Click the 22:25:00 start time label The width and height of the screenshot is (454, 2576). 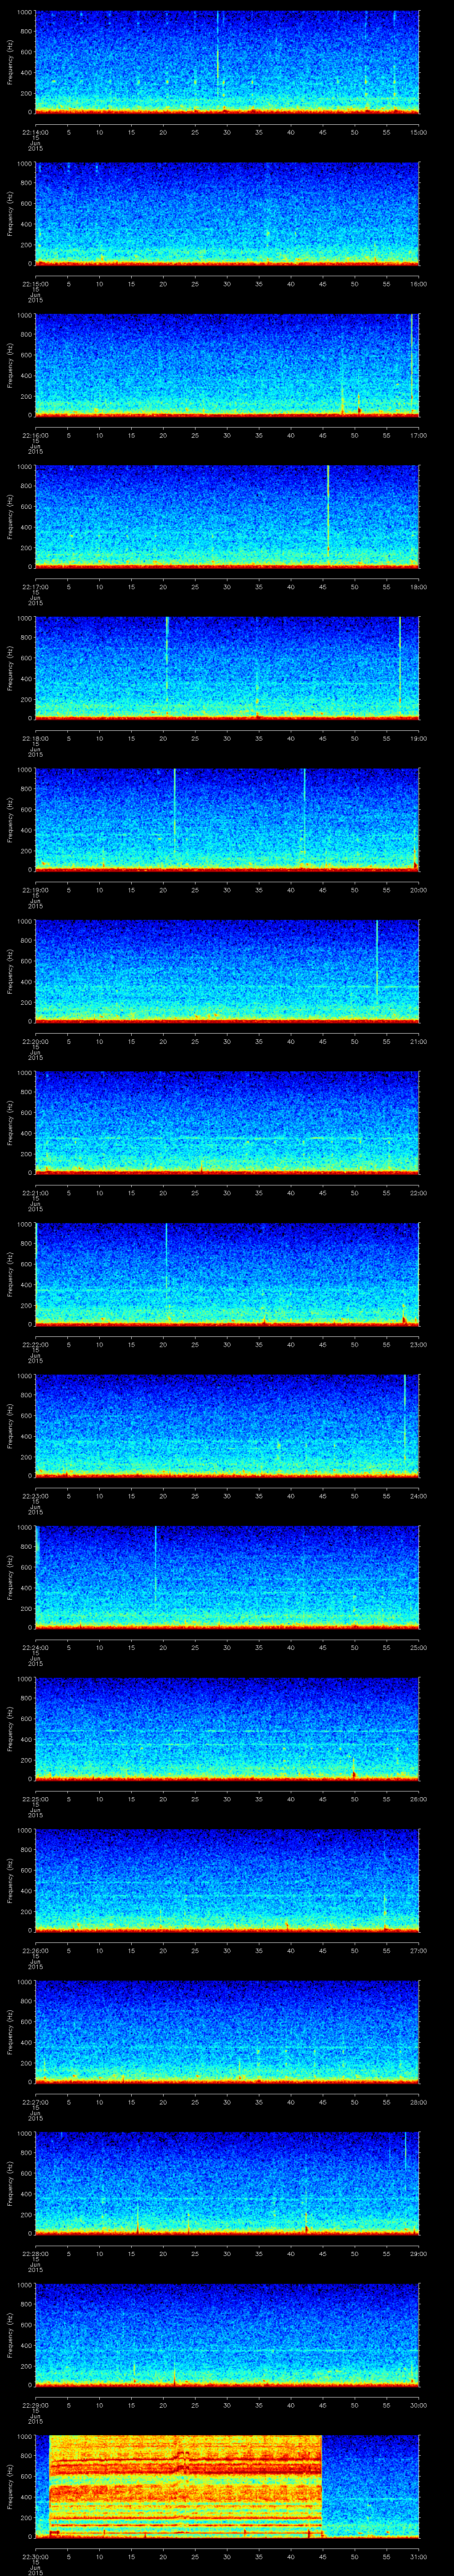point(35,1798)
